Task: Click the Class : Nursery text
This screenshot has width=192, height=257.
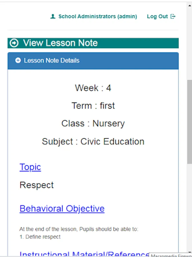Action: [93, 124]
